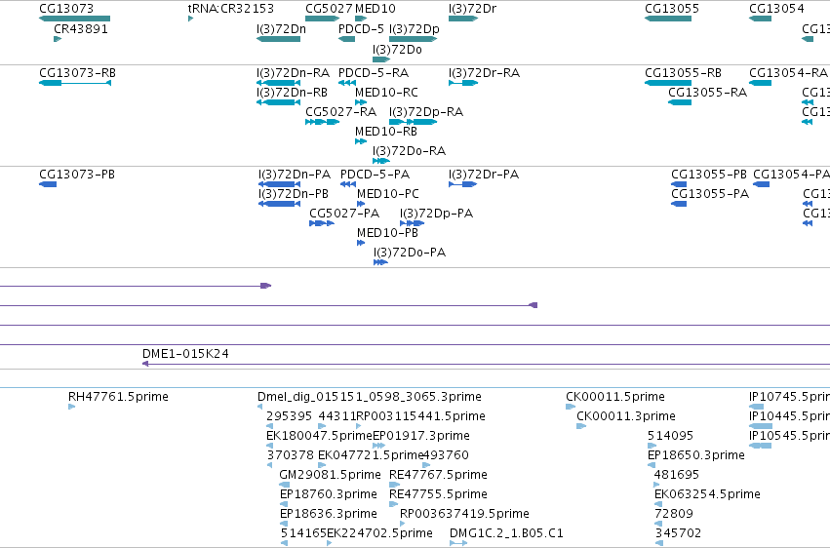This screenshot has height=548, width=830.
Task: Click the CG13054-PA protein
Action: (761, 184)
